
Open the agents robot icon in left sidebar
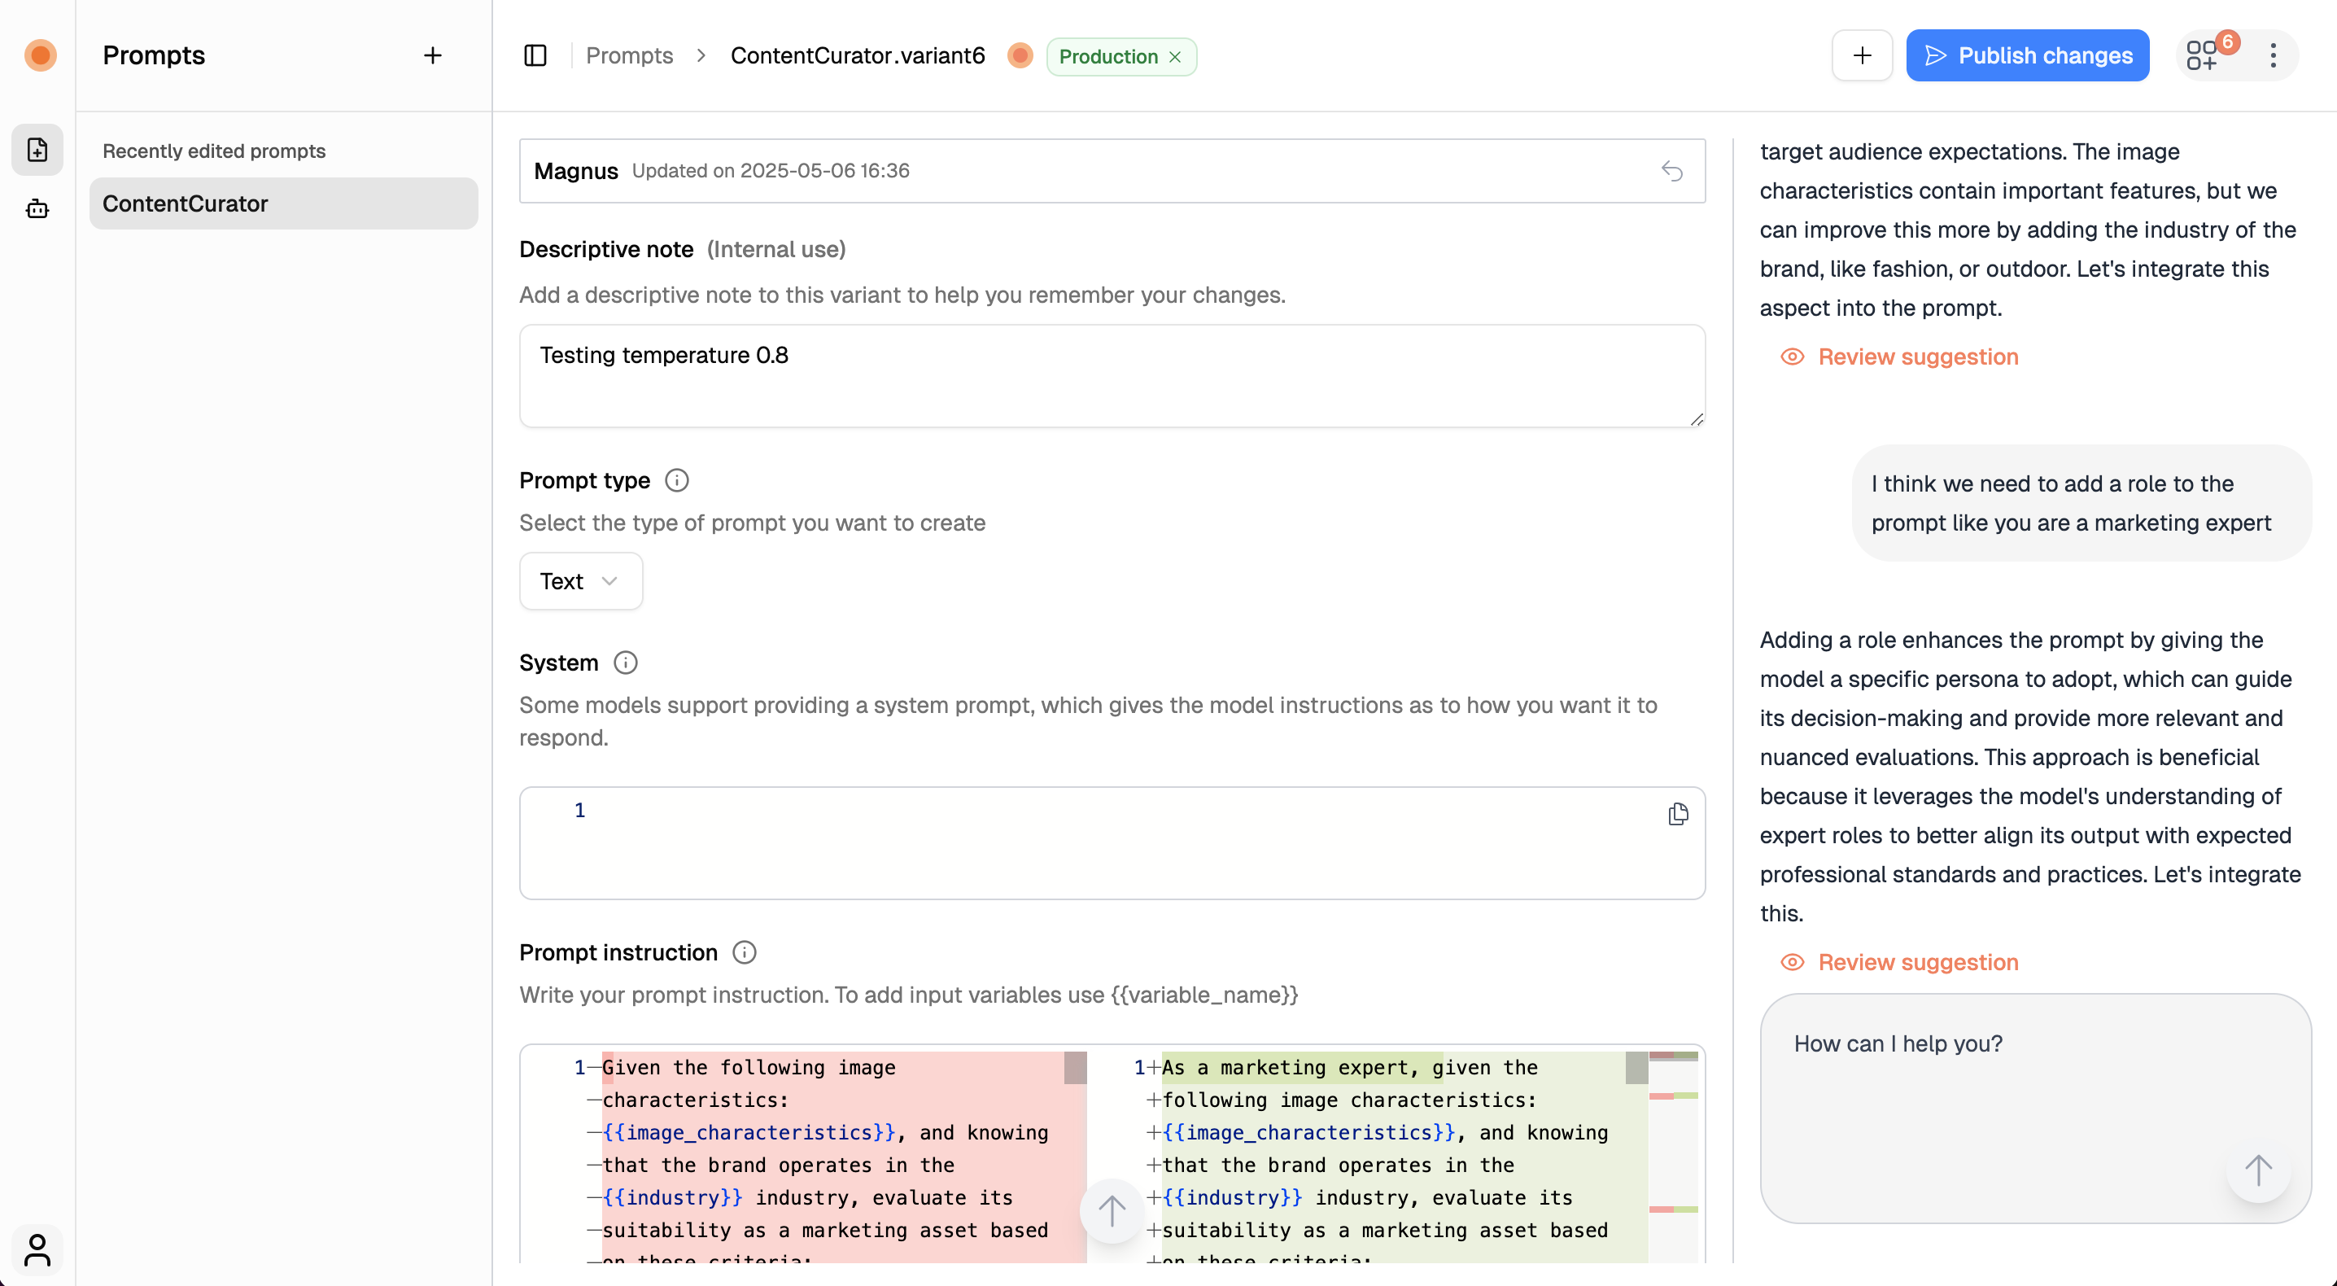[37, 208]
